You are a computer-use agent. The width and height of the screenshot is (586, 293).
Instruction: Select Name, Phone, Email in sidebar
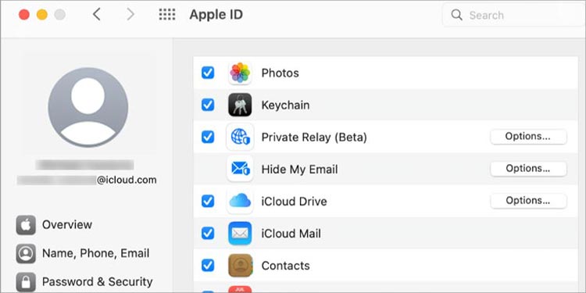[x=83, y=253]
